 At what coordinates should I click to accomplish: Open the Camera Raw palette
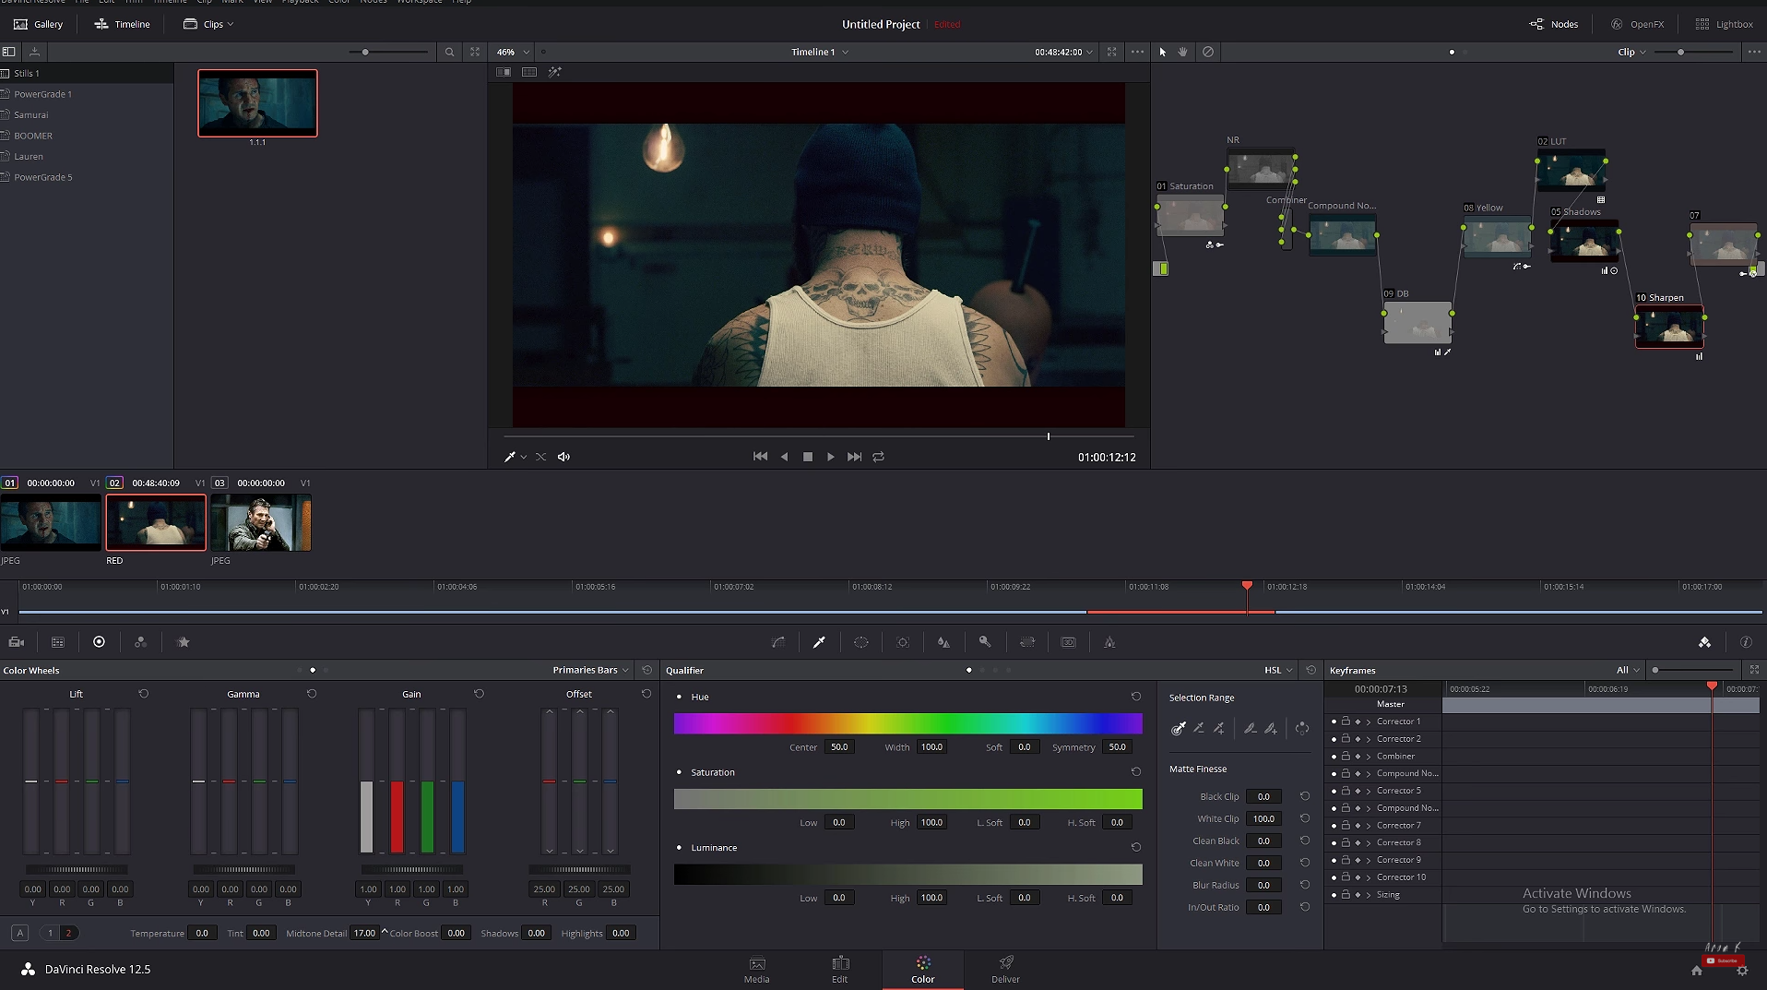pyautogui.click(x=16, y=642)
